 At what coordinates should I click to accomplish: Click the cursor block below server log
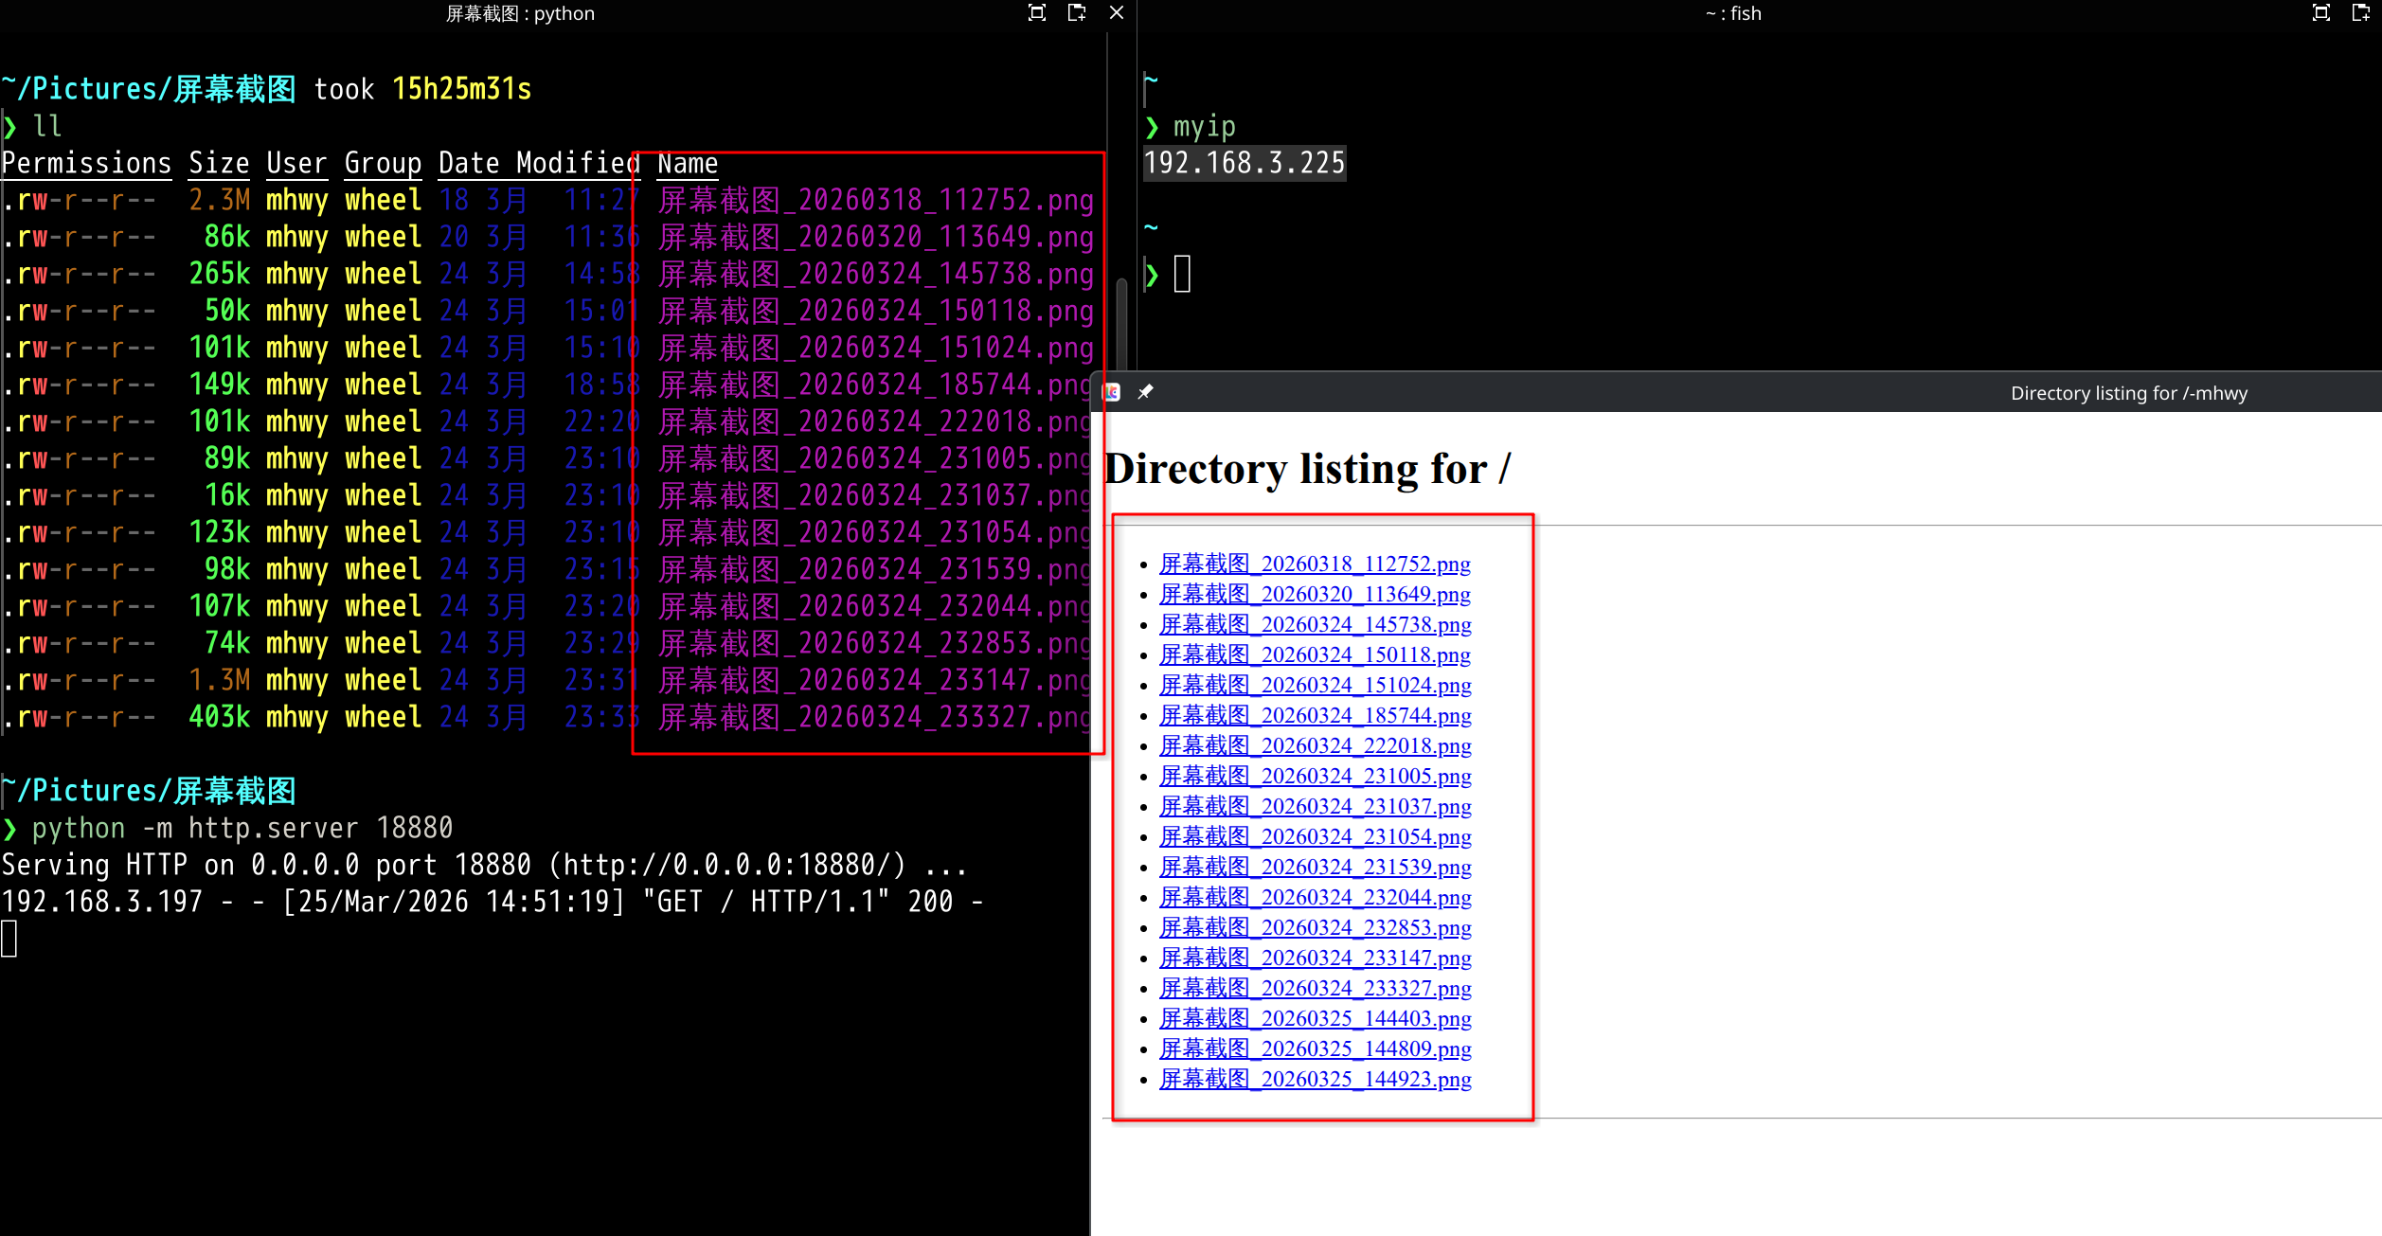point(9,940)
